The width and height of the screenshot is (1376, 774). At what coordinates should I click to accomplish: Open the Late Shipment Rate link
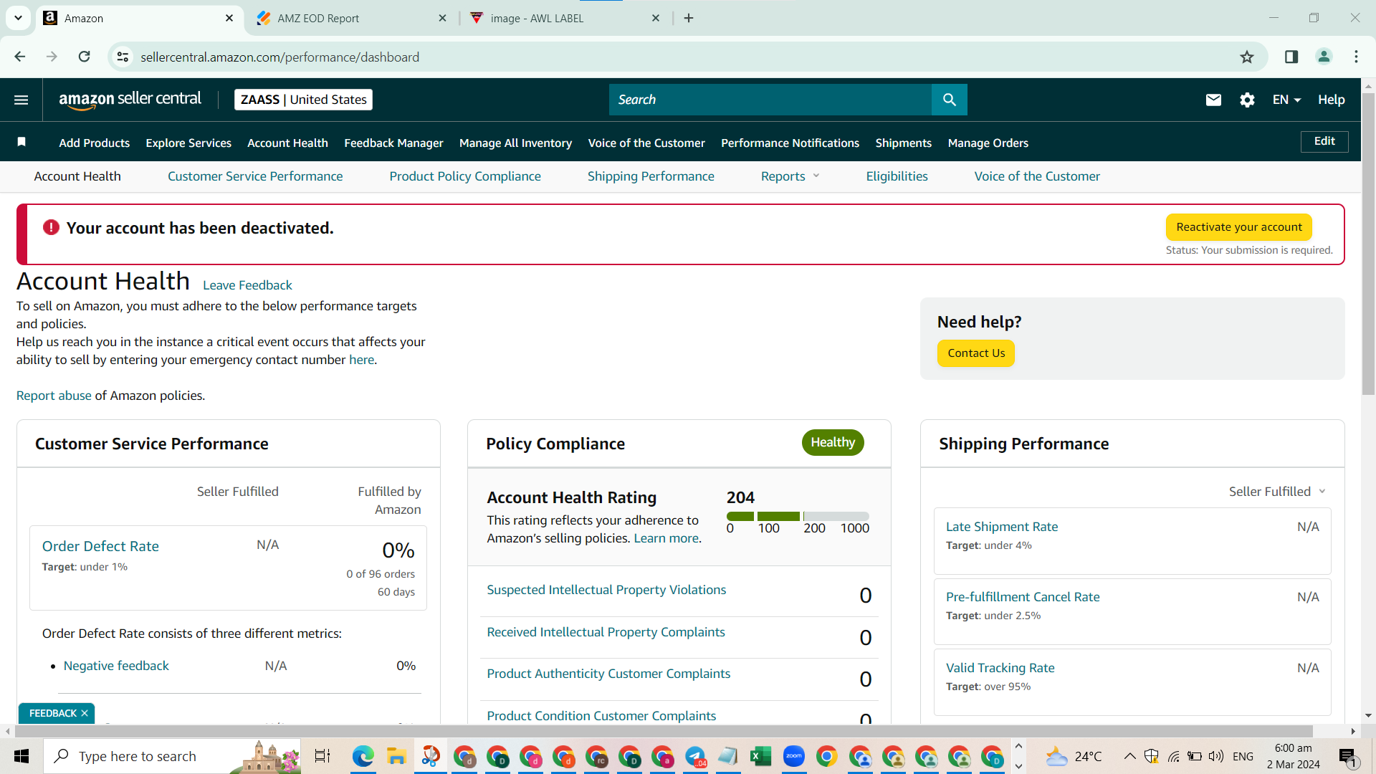click(x=1001, y=527)
